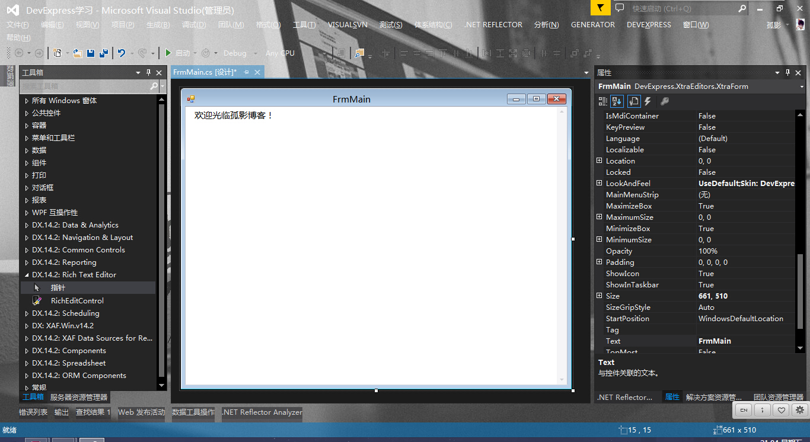Viewport: 810px width, 442px height.
Task: Expand the Size property
Action: (599, 296)
